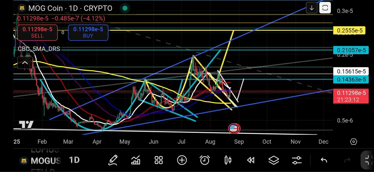Click the May label on time axis

[125, 142]
